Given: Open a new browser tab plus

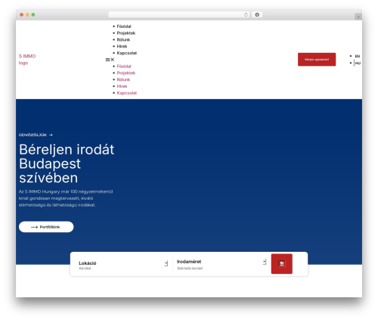Looking at the screenshot, I should tap(358, 17).
